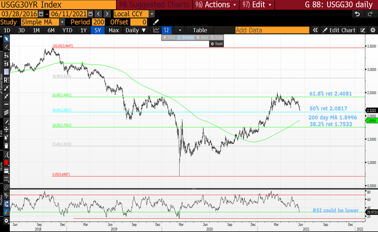Click the Period 200 value field
This screenshot has height=232, width=378.
(x=99, y=22)
